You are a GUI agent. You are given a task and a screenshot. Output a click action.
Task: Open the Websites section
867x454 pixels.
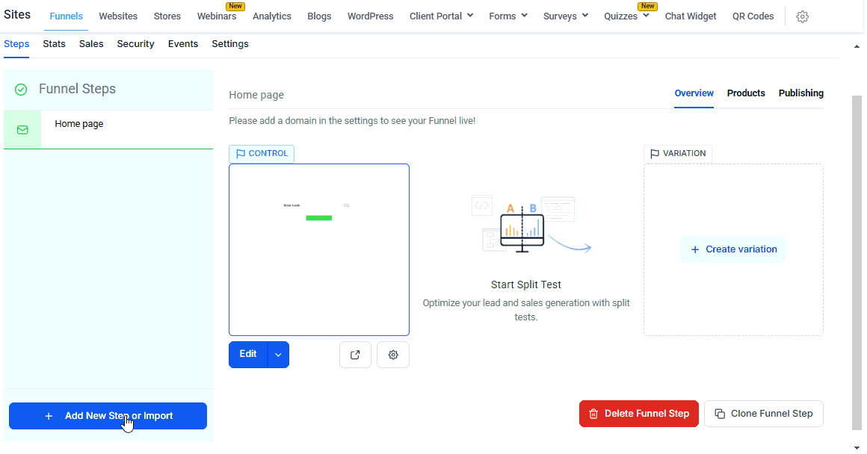[x=118, y=16]
